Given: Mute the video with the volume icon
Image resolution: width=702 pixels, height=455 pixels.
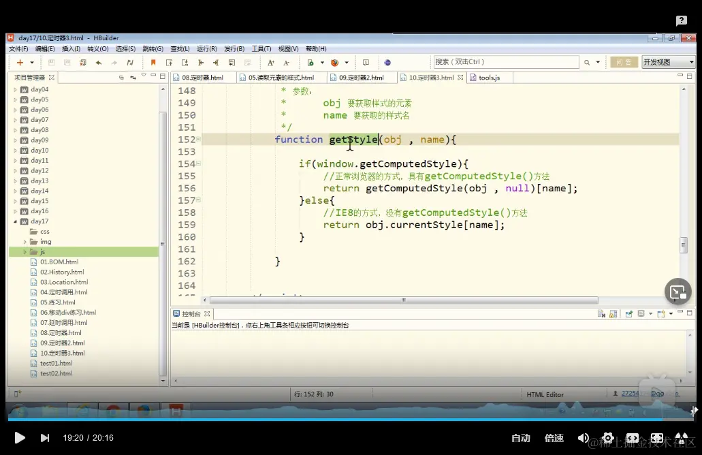Looking at the screenshot, I should coord(583,438).
